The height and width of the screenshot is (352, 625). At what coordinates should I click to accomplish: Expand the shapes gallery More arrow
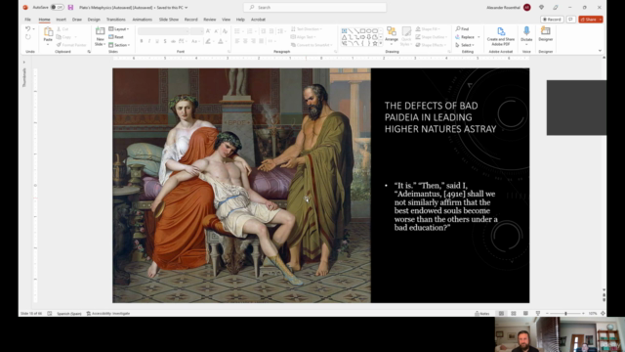(381, 43)
